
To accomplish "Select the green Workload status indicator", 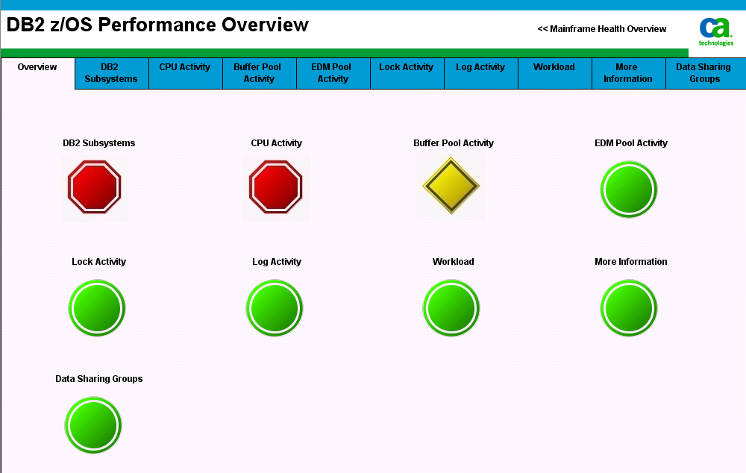I will 451,308.
